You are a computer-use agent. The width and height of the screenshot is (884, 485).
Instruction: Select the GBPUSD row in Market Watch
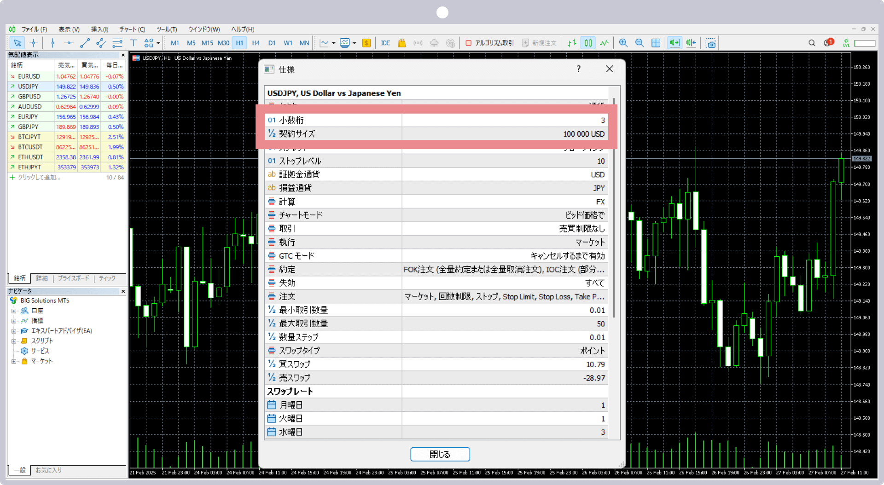29,97
